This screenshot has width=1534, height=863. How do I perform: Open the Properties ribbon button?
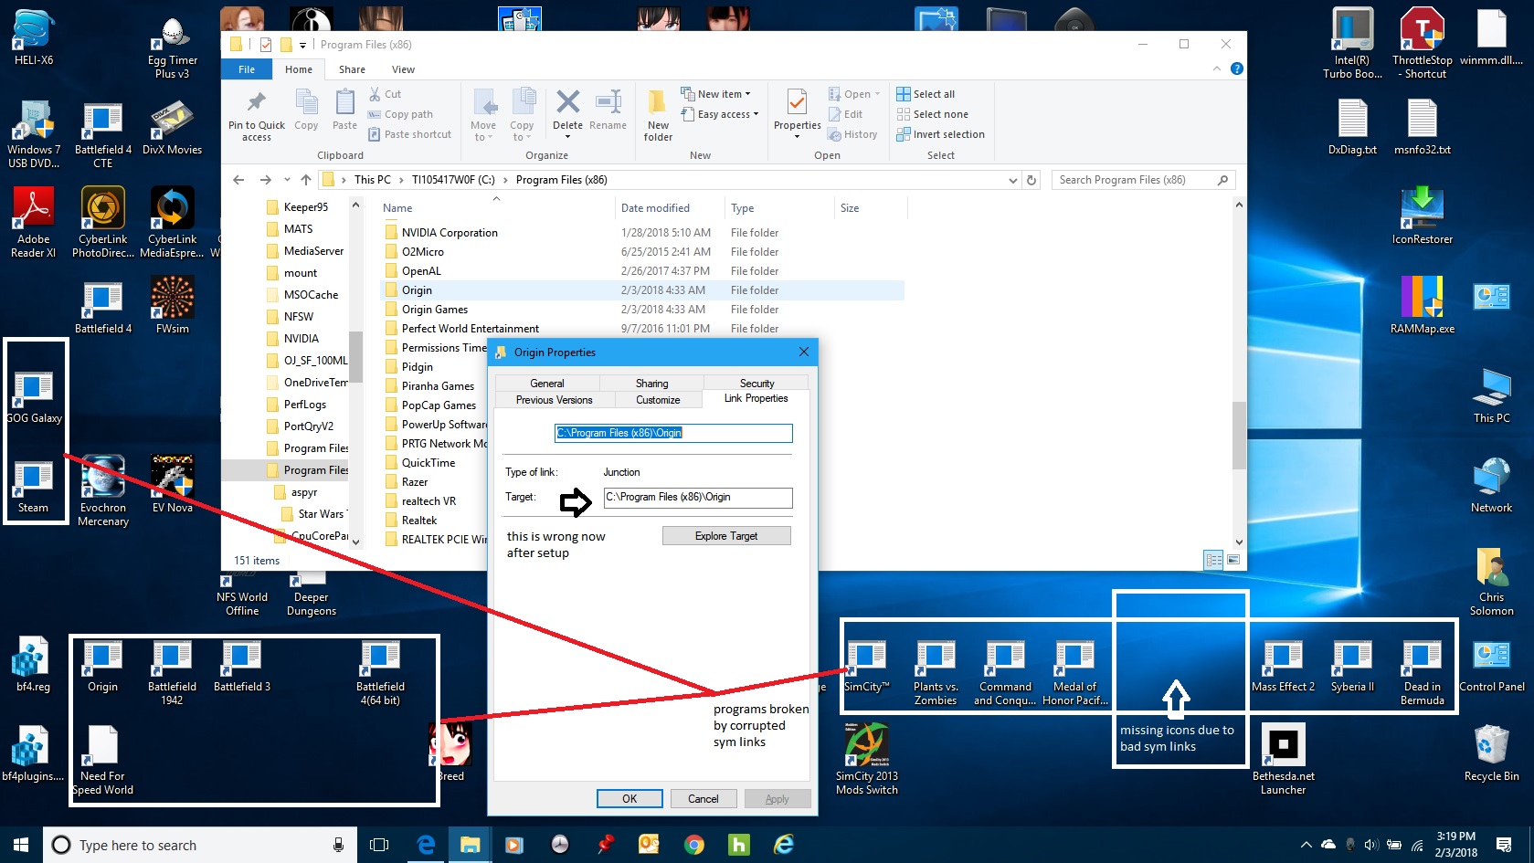coord(797,113)
